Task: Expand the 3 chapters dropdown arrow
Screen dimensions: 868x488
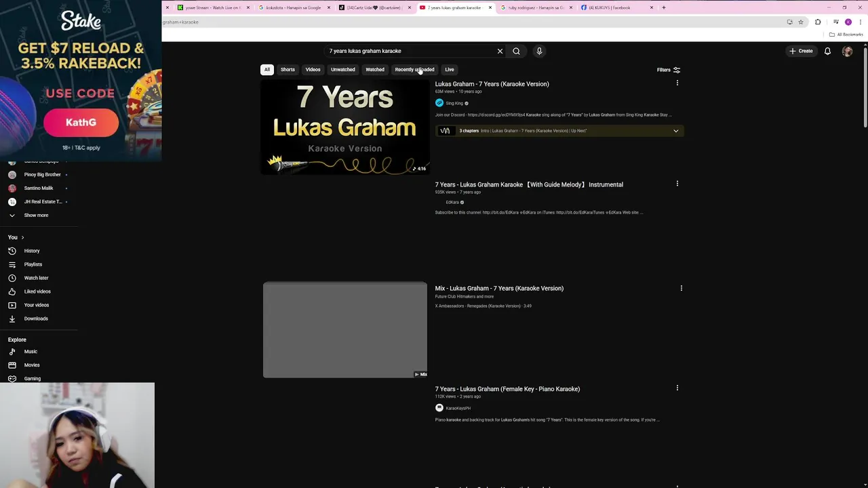Action: click(675, 131)
